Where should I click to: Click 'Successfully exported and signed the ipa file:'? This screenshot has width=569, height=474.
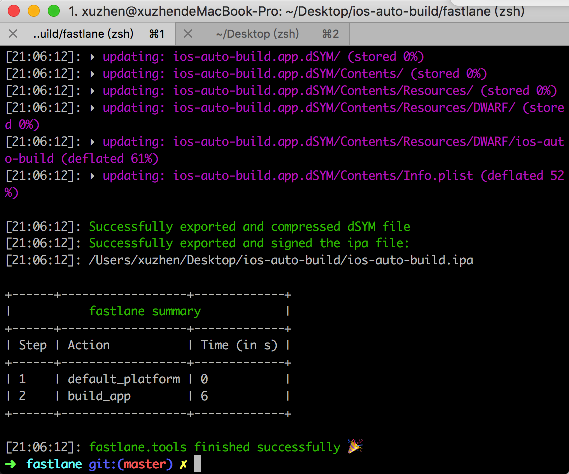click(249, 243)
